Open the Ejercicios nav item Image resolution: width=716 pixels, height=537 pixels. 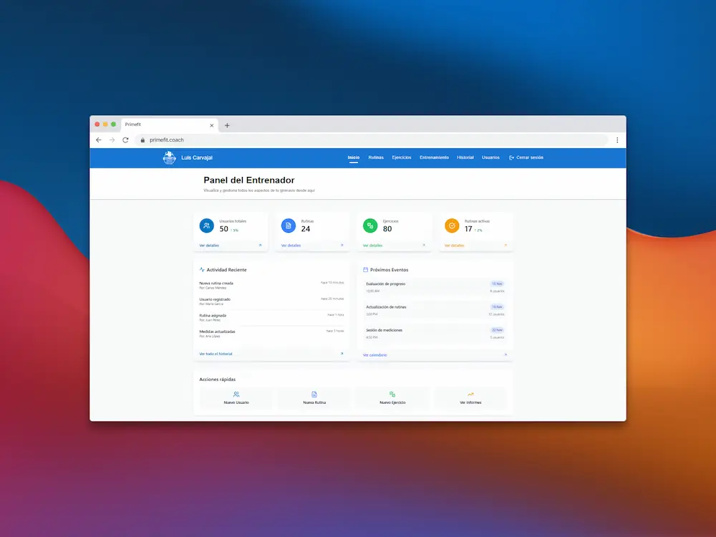[402, 158]
